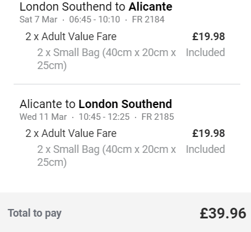
Task: Select return 2 x Adult Value Fare
Action: [x=71, y=133]
